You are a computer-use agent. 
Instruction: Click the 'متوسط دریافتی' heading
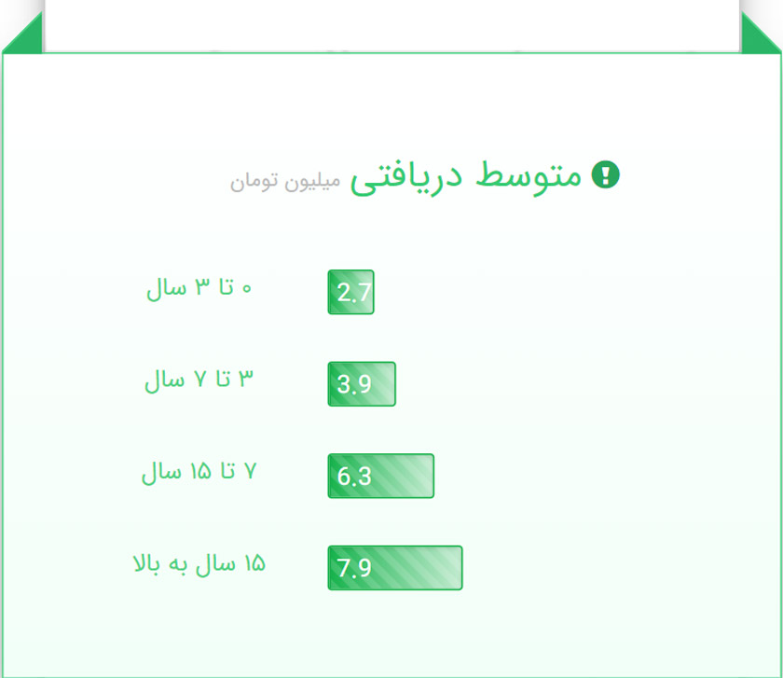coord(466,177)
